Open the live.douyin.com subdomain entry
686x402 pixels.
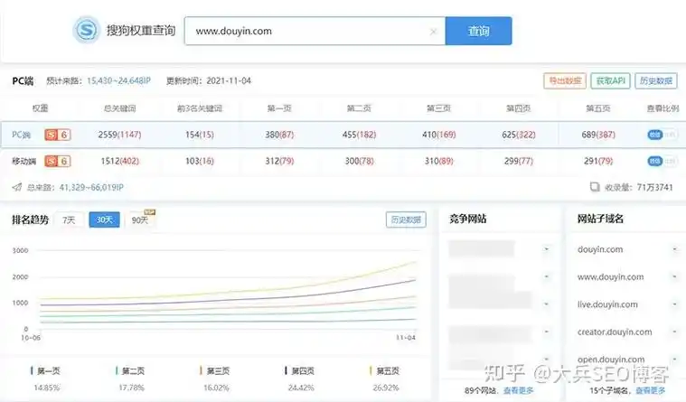[607, 304]
